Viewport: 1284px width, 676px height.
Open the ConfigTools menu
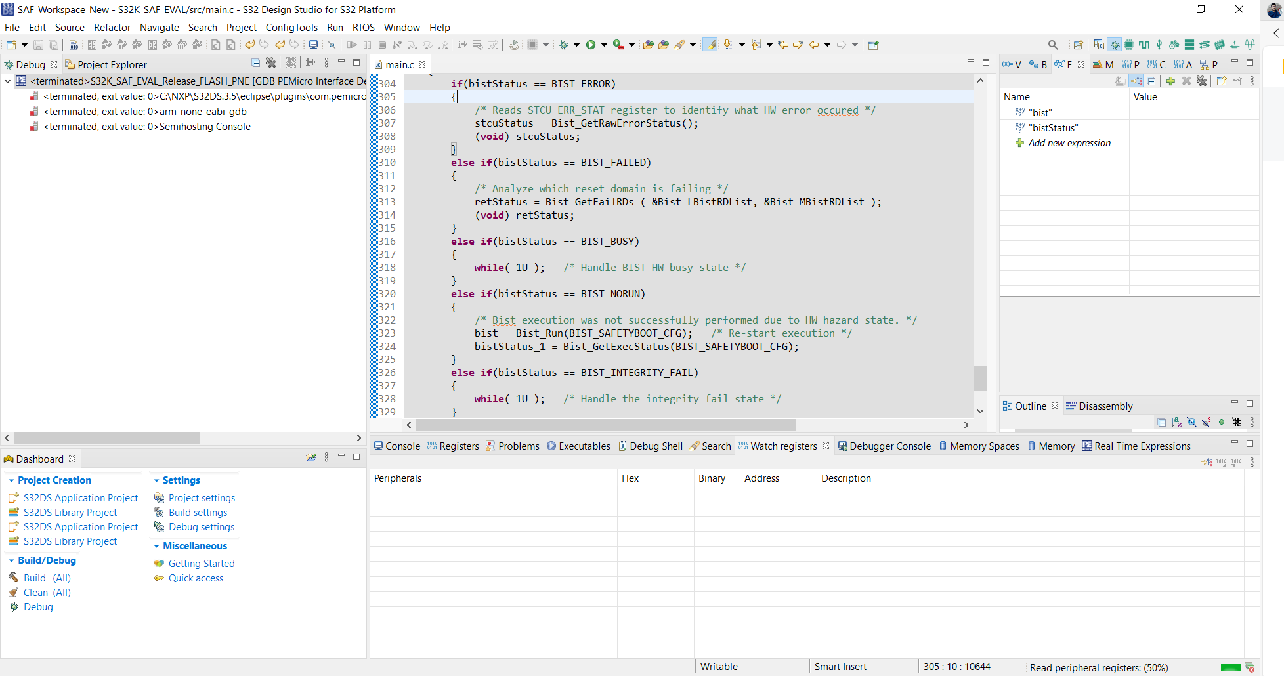[x=291, y=28]
